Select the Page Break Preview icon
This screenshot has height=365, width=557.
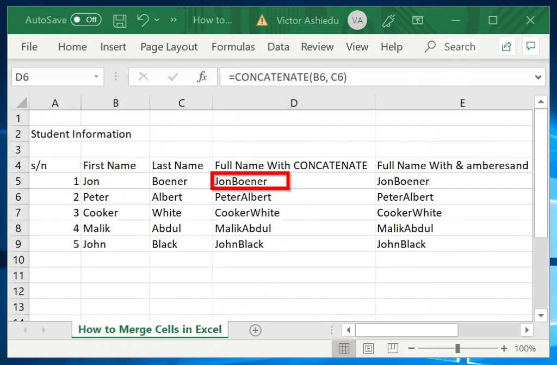coord(392,348)
